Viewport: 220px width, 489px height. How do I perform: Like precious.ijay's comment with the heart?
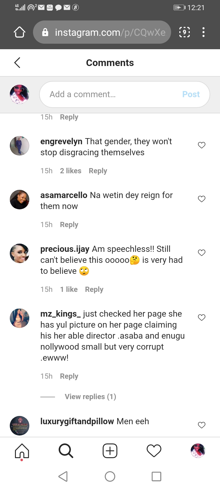202,253
